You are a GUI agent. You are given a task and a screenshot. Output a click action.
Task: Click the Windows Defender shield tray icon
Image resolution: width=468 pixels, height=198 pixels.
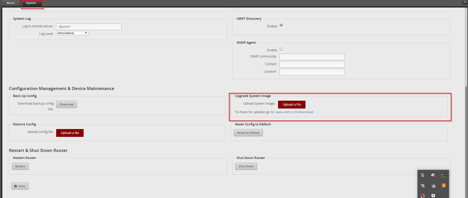[433, 195]
